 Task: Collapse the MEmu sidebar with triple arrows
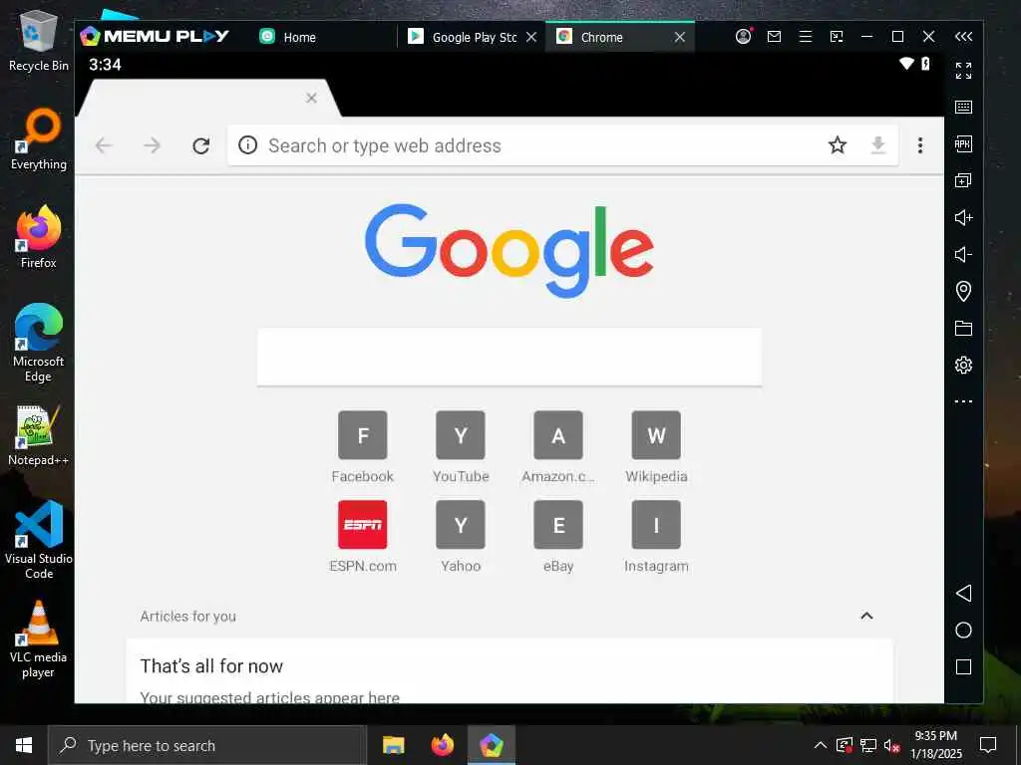point(964,37)
